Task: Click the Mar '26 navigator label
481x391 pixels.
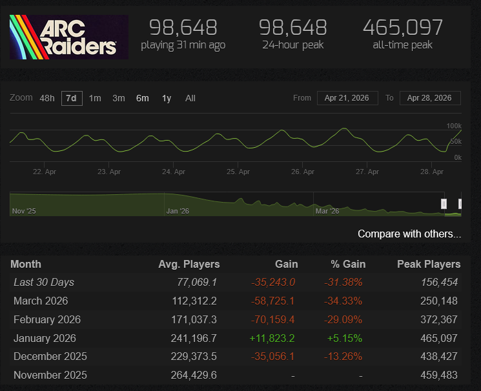Action: click(x=327, y=211)
